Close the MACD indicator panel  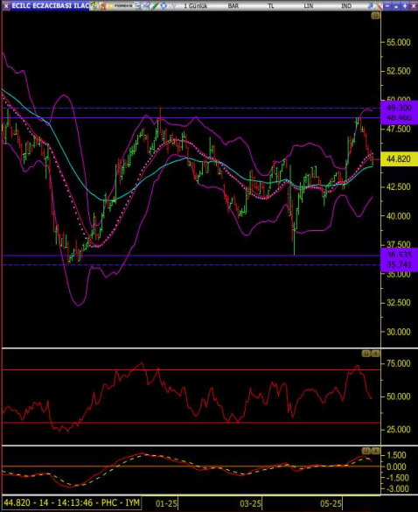pyautogui.click(x=375, y=451)
